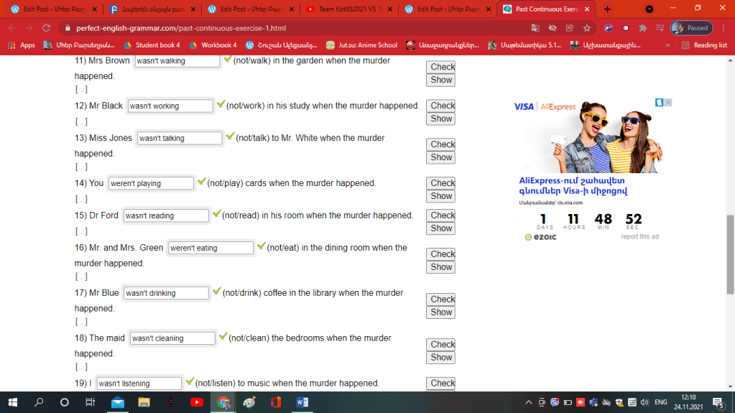Viewport: 735px width, 413px height.
Task: Open the Chrome three-dot menu
Action: pyautogui.click(x=722, y=28)
